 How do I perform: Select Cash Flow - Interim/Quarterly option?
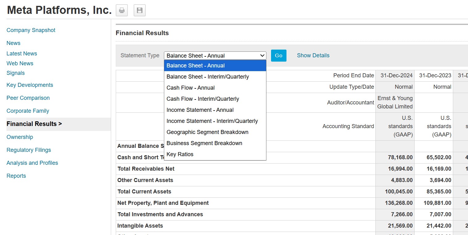(203, 99)
